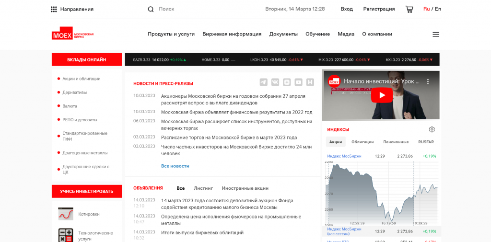491x242 pixels.
Task: Open Стандартизированные ПФИ sidebar link
Action: (x=84, y=136)
